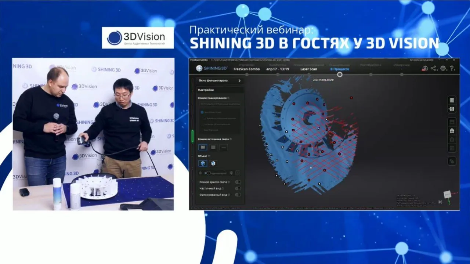Click the window-shaped icon below the pause group

452,122
